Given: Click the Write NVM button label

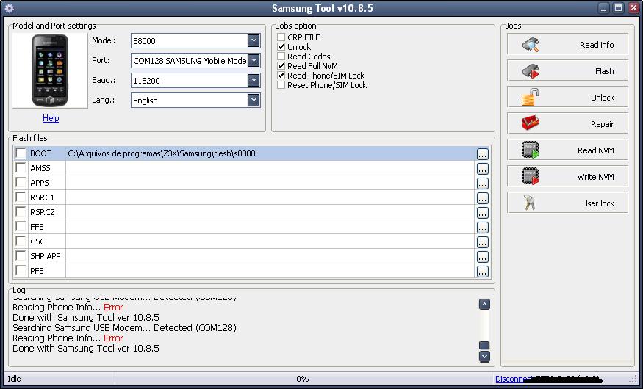Looking at the screenshot, I should coord(595,177).
